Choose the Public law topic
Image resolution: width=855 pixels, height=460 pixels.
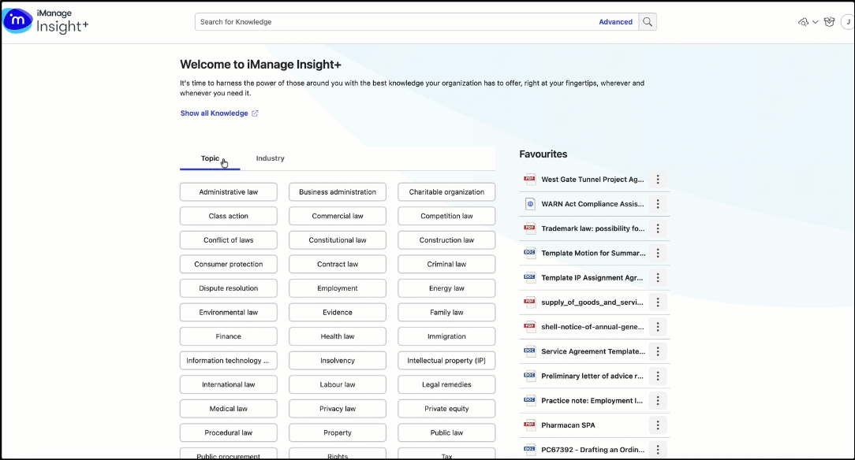[x=446, y=432]
